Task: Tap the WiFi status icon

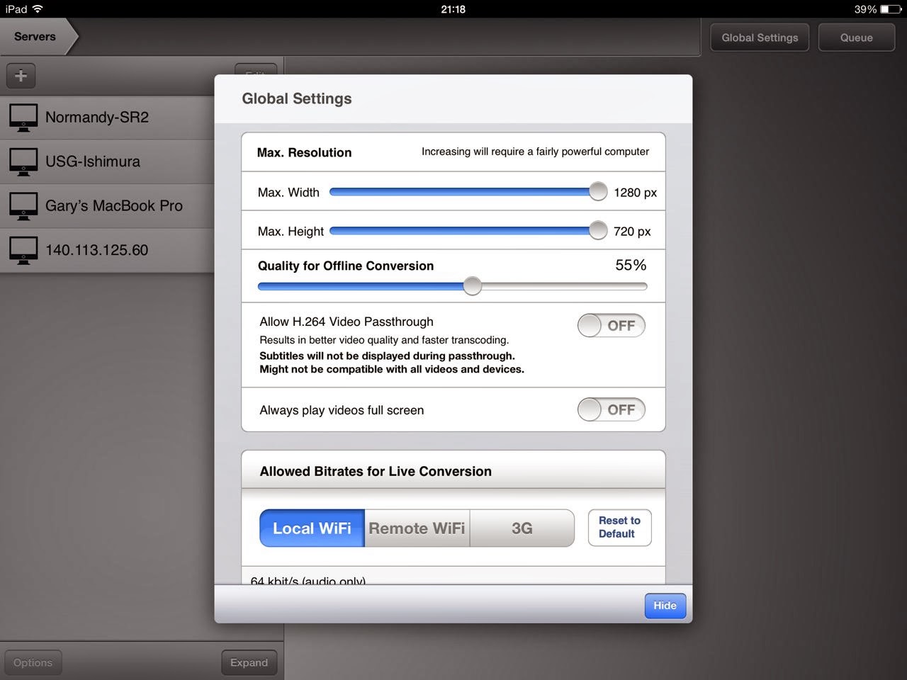Action: click(38, 9)
